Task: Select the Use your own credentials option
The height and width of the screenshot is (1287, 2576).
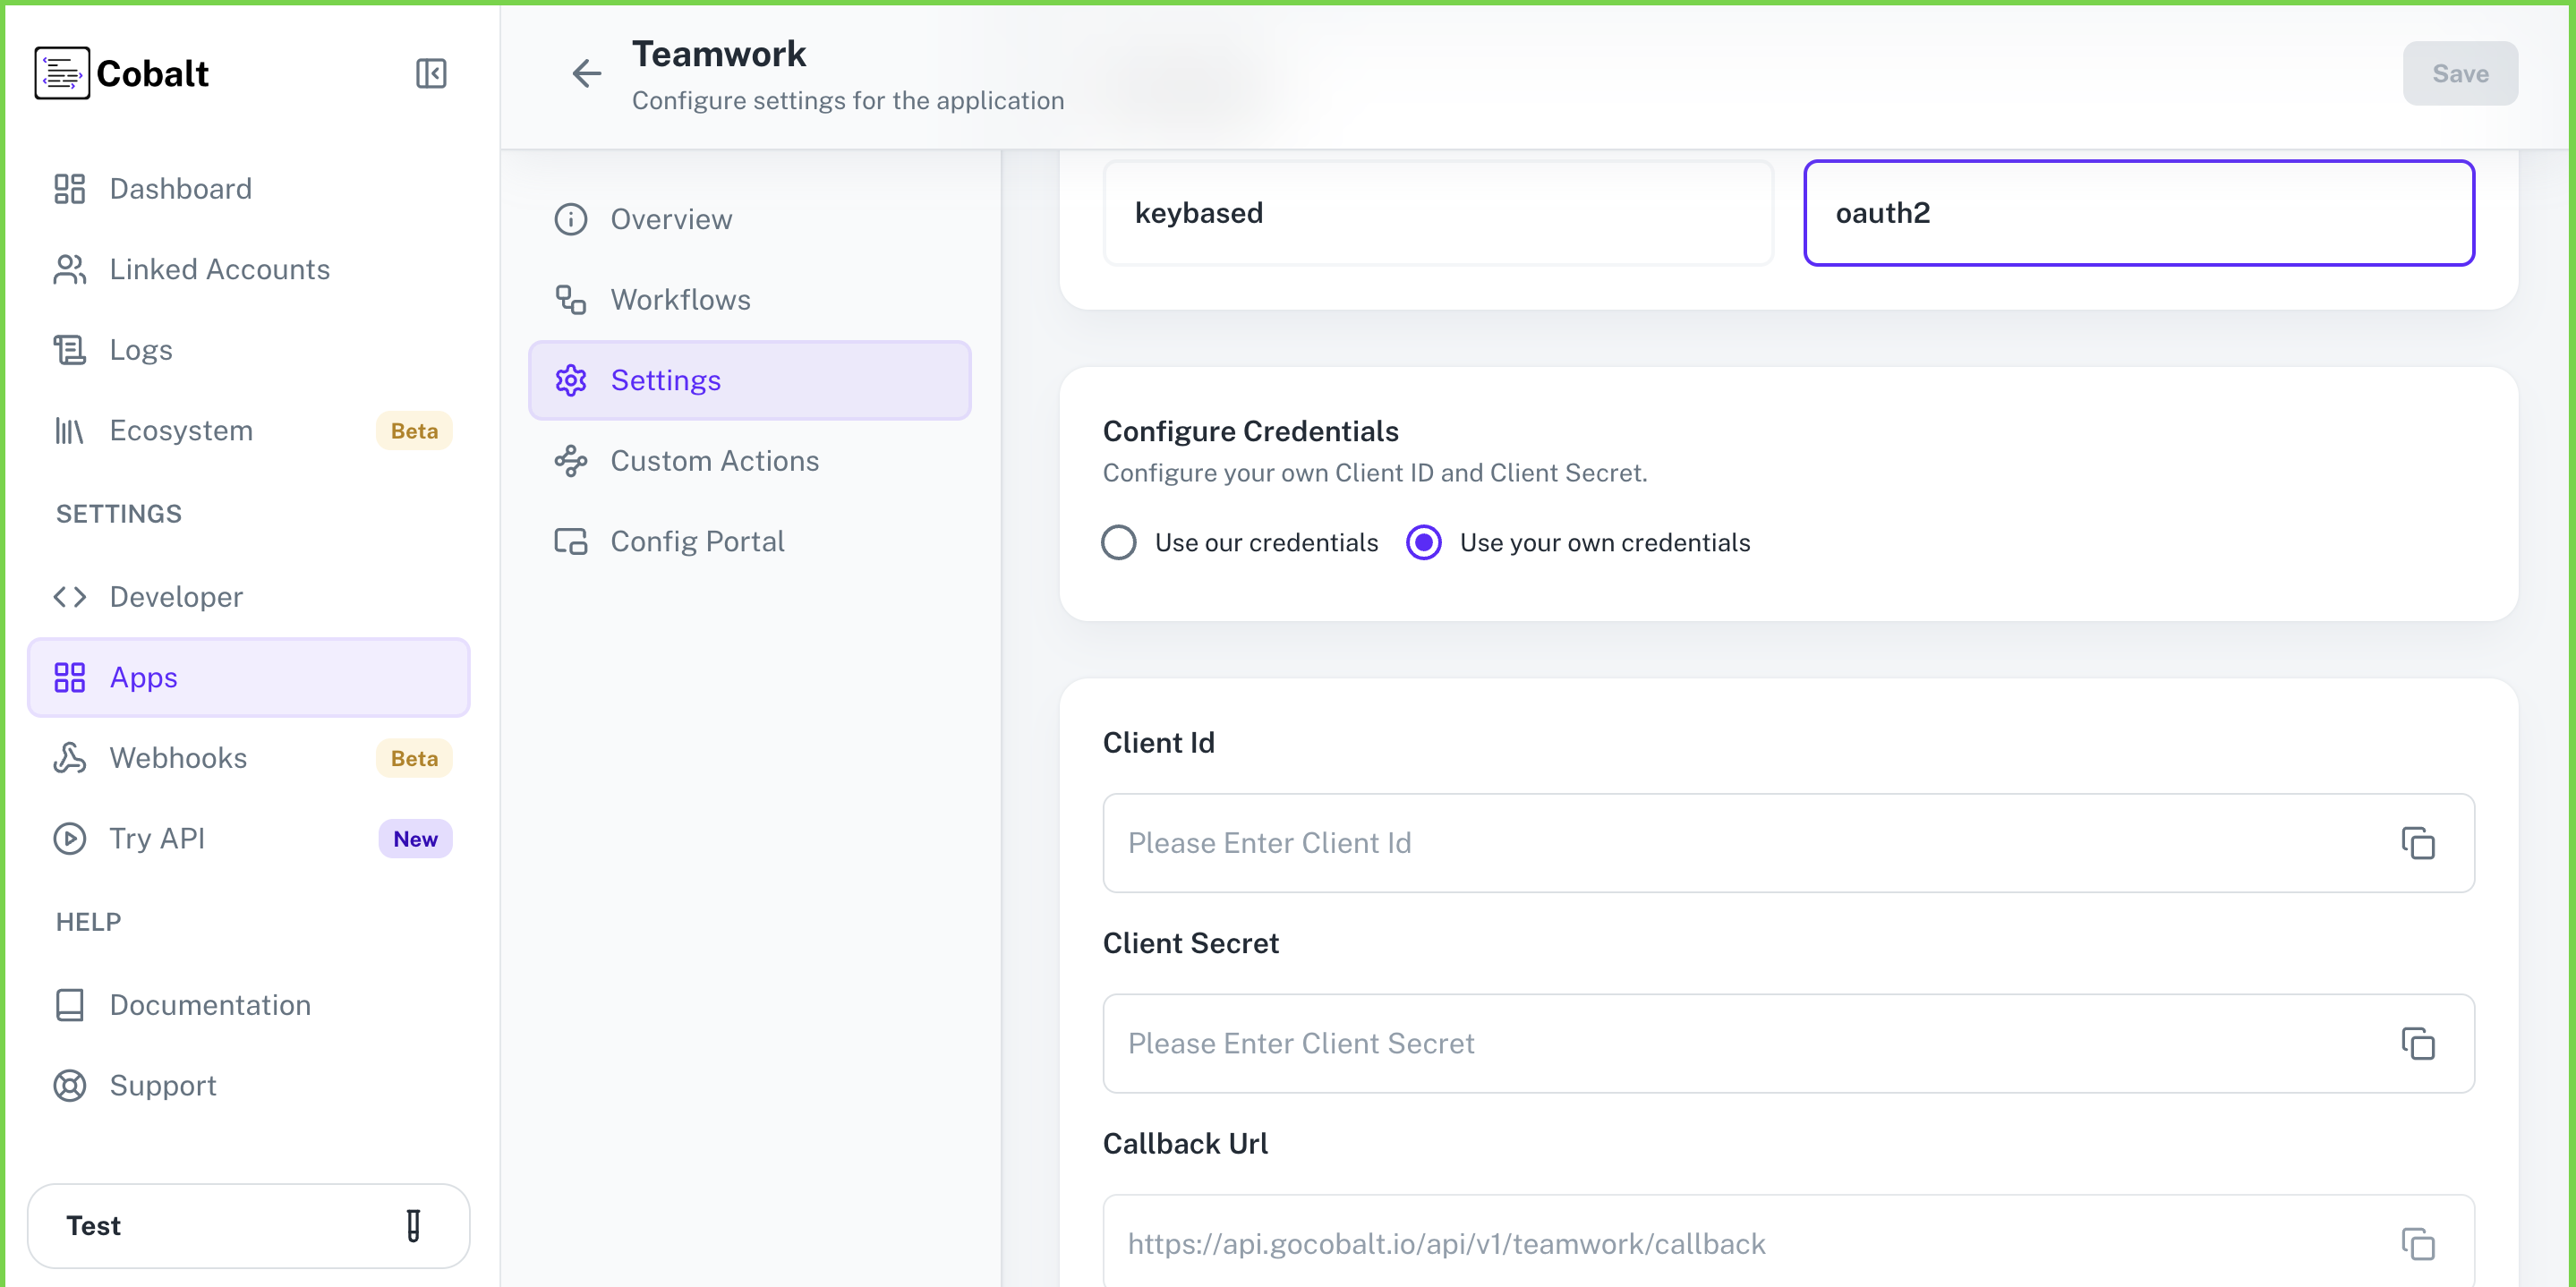Action: click(x=1423, y=542)
